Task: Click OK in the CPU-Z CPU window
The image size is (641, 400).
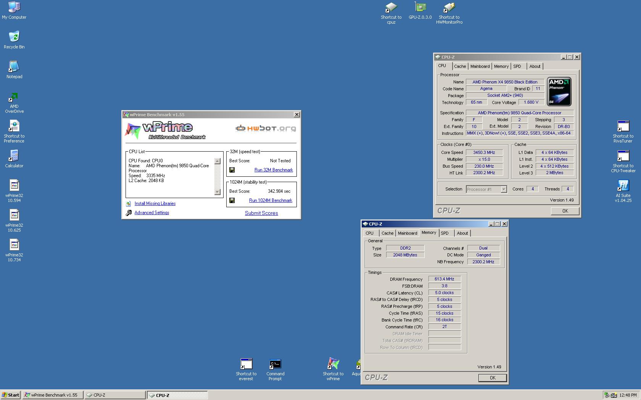Action: (x=565, y=211)
